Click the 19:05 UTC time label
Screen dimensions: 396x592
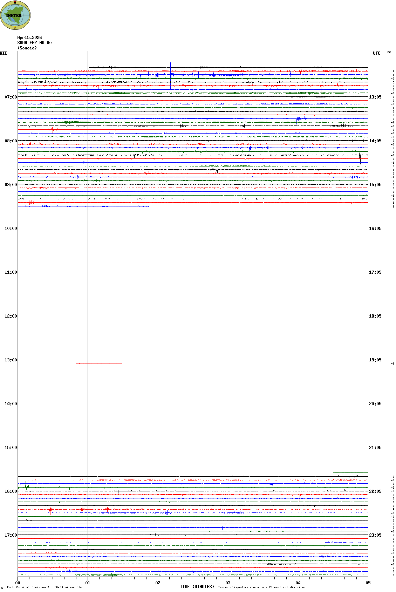(375, 360)
